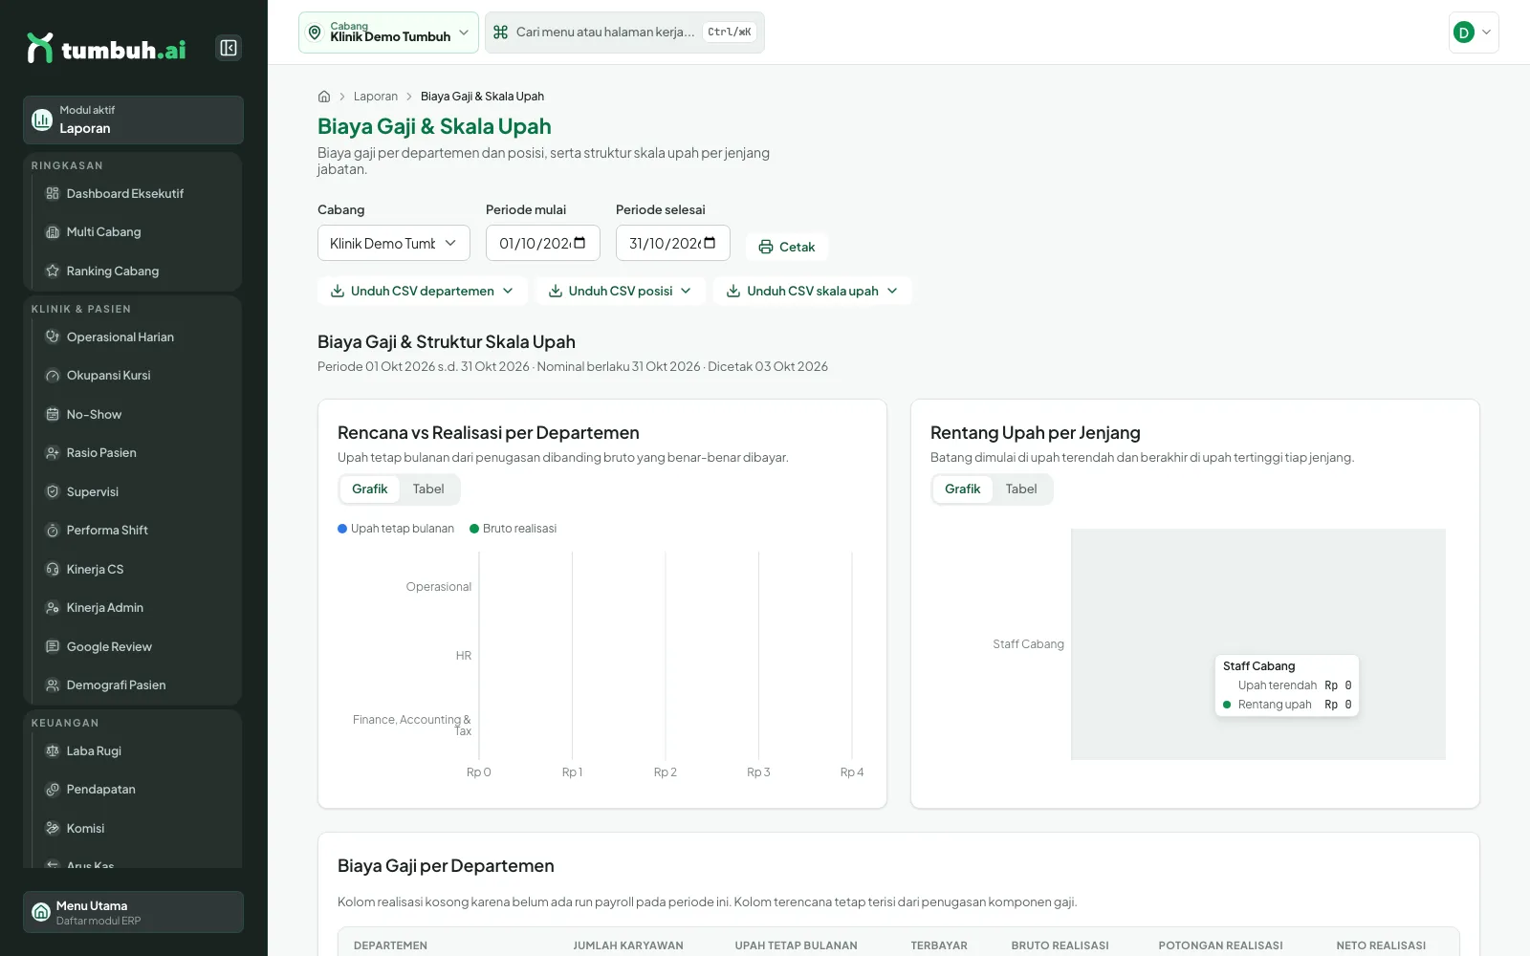Open the user avatar menu
1530x956 pixels.
(1474, 33)
